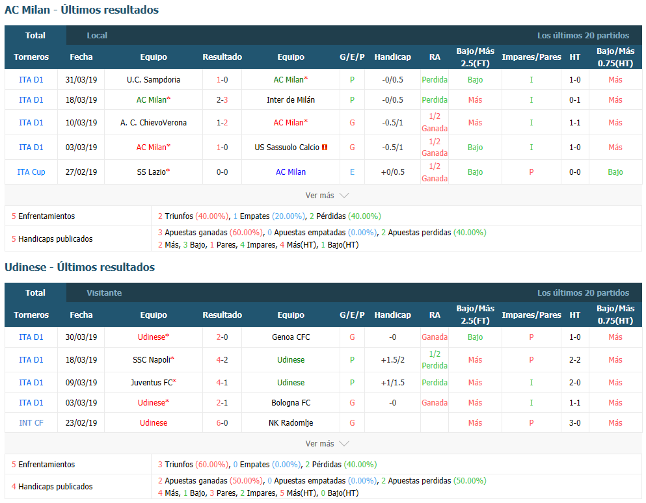The width and height of the screenshot is (646, 503).
Task: Click the Fecha column header in AC Milan table
Action: coord(81,57)
